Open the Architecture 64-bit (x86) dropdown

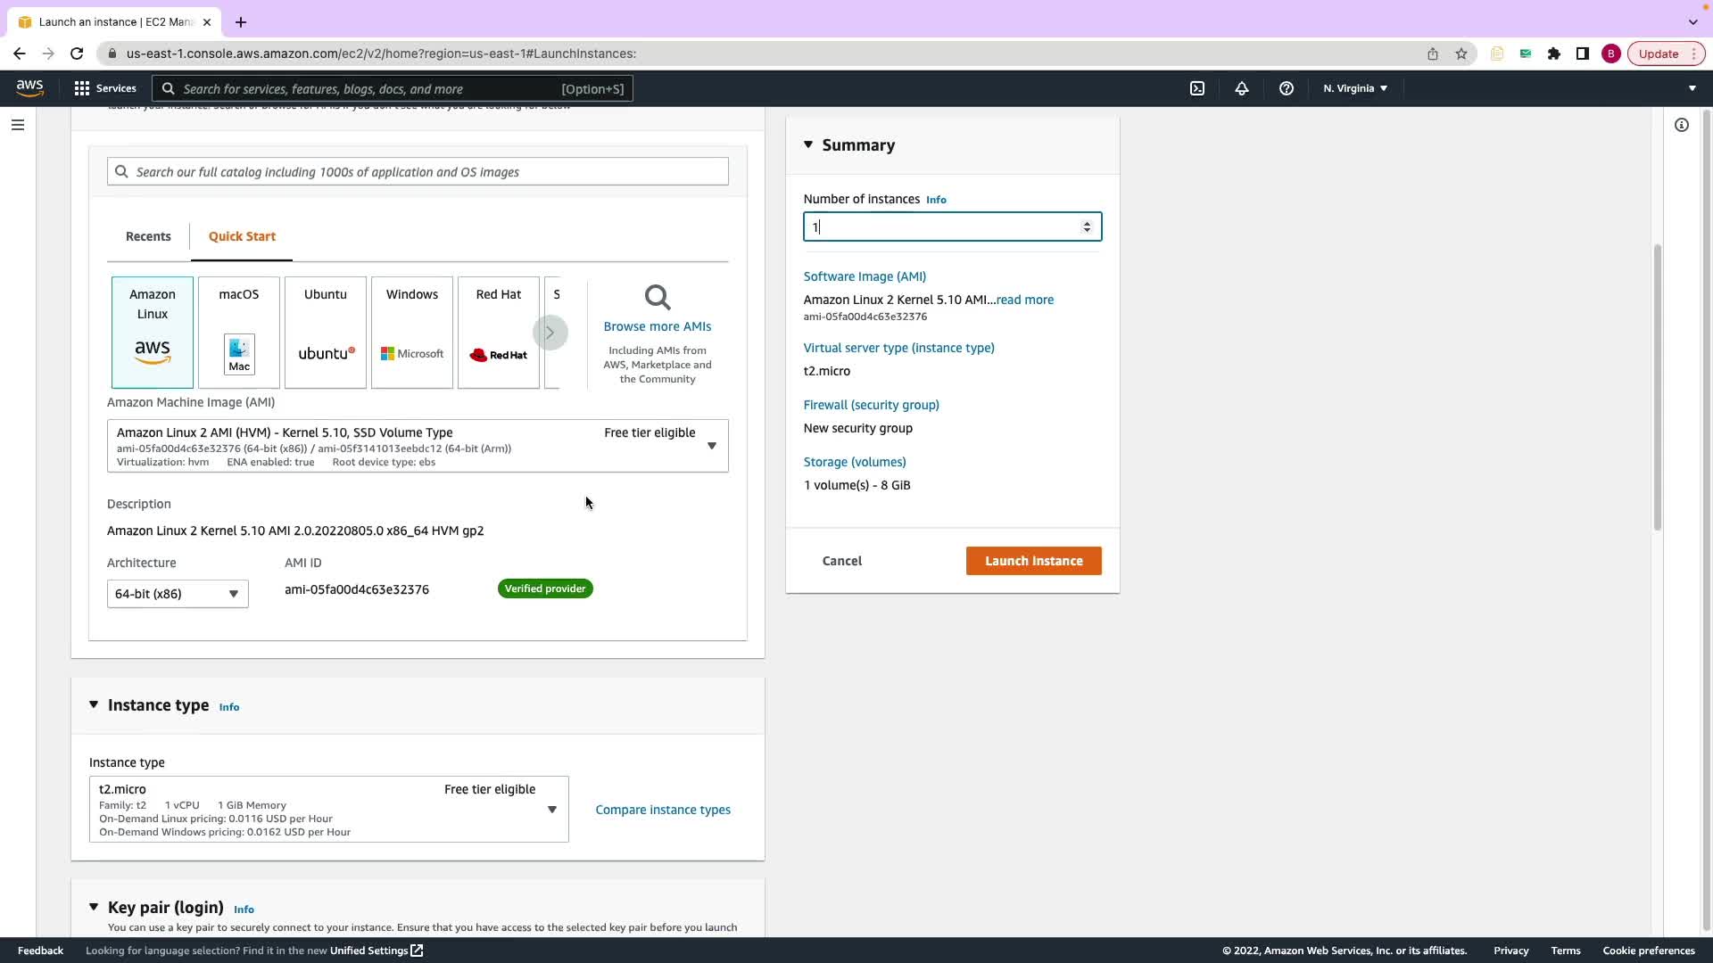tap(178, 594)
